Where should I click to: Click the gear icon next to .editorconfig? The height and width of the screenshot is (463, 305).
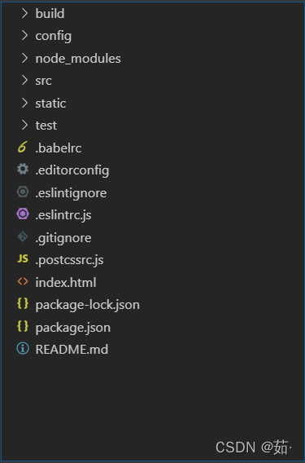pyautogui.click(x=23, y=170)
